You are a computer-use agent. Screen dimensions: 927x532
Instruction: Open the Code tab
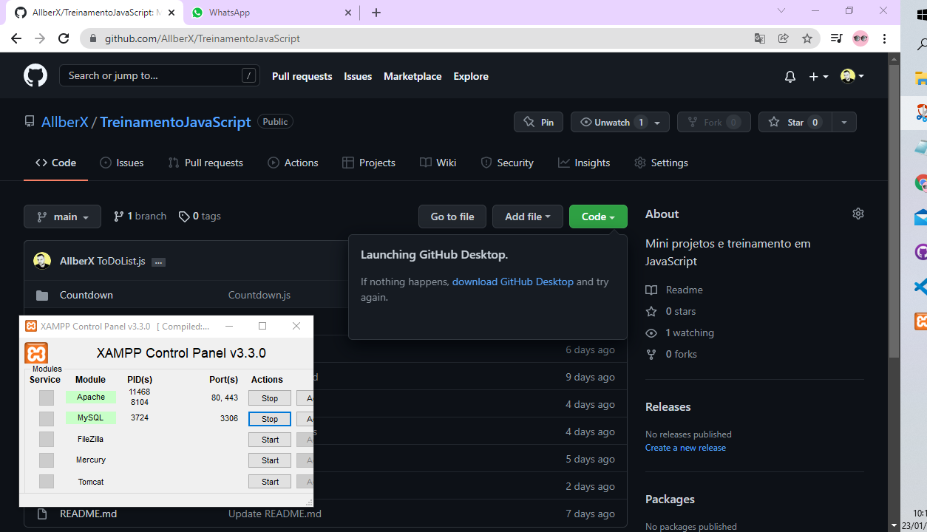click(x=55, y=163)
